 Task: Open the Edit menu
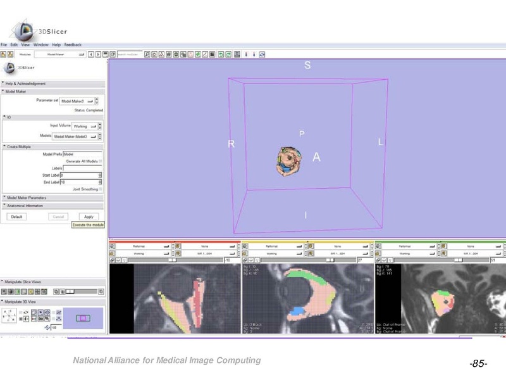(x=14, y=44)
